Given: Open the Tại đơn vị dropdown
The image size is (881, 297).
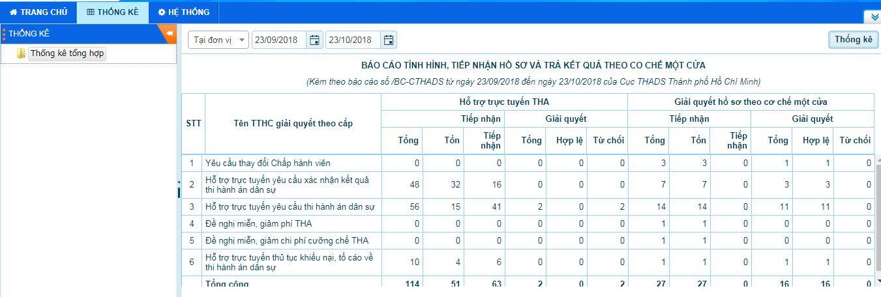Looking at the screenshot, I should [x=218, y=40].
